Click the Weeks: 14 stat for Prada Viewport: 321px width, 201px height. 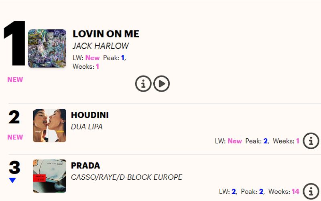click(x=284, y=191)
